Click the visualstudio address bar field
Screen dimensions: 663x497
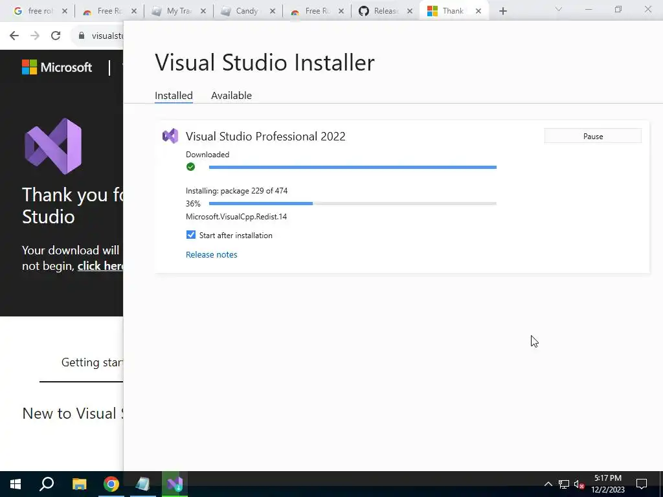[98, 36]
